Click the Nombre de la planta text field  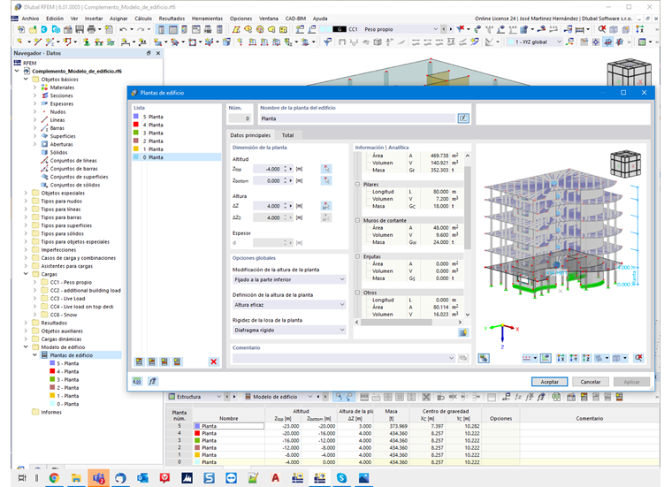tap(357, 118)
